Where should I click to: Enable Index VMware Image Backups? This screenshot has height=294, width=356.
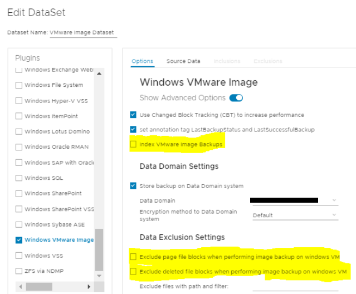click(x=133, y=144)
